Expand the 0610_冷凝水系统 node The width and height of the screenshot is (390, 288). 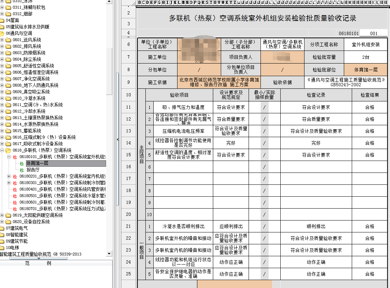coord(3,99)
